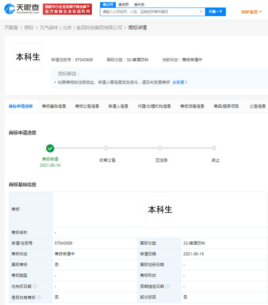The width and height of the screenshot is (268, 305).
Task: Click the 申请注册号：57040806 header text
Action: click(72, 60)
